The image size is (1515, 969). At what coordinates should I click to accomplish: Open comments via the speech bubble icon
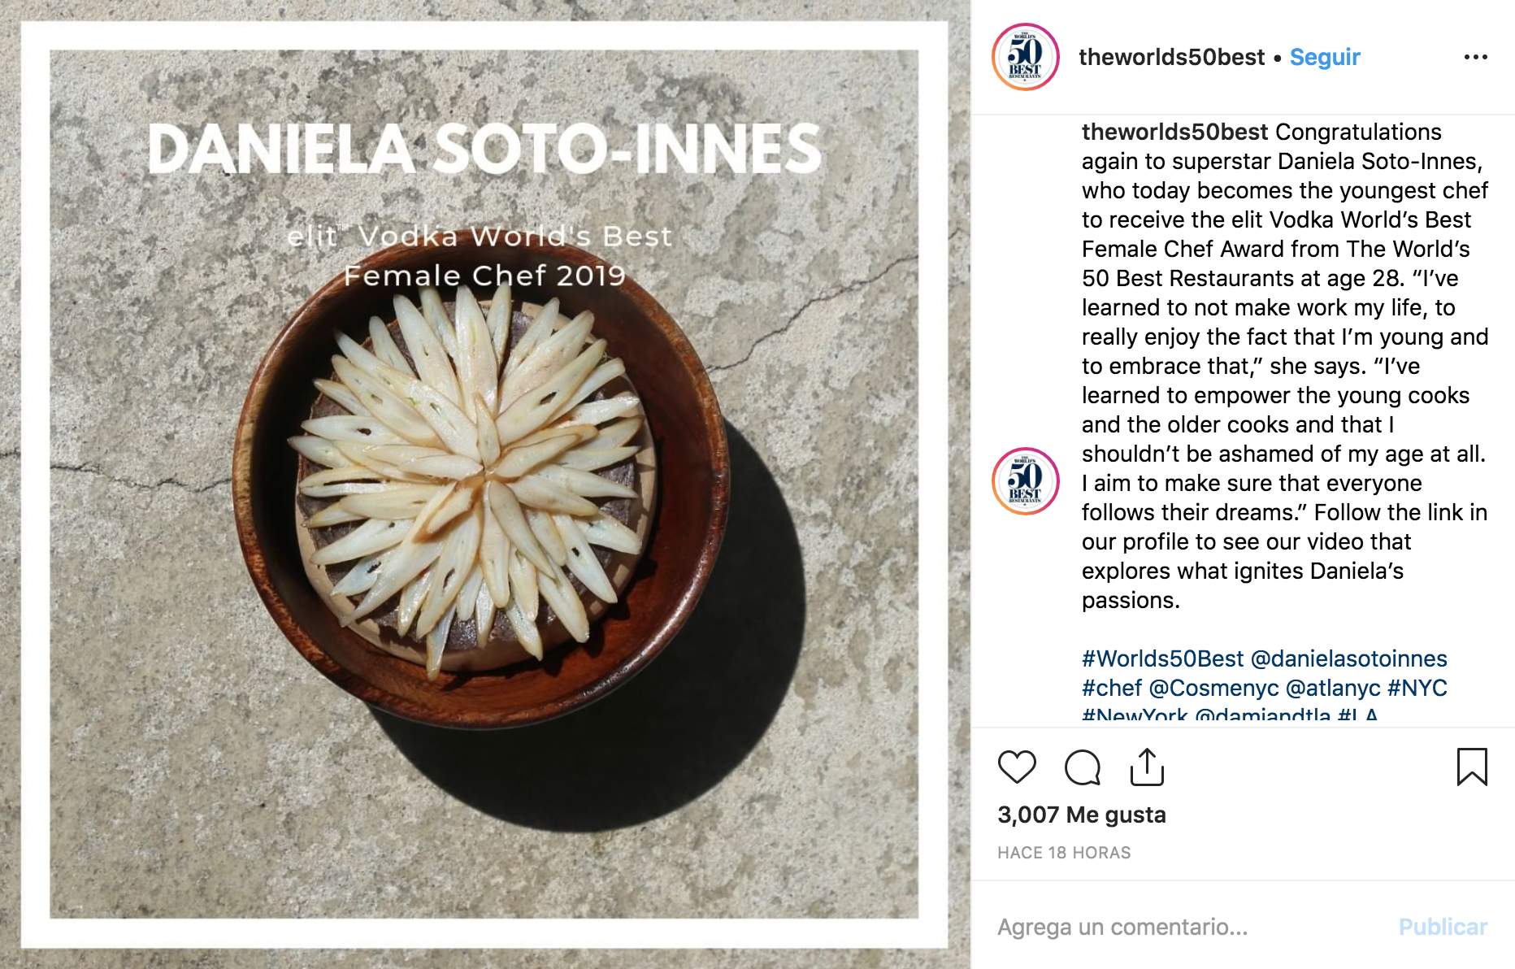[1082, 767]
